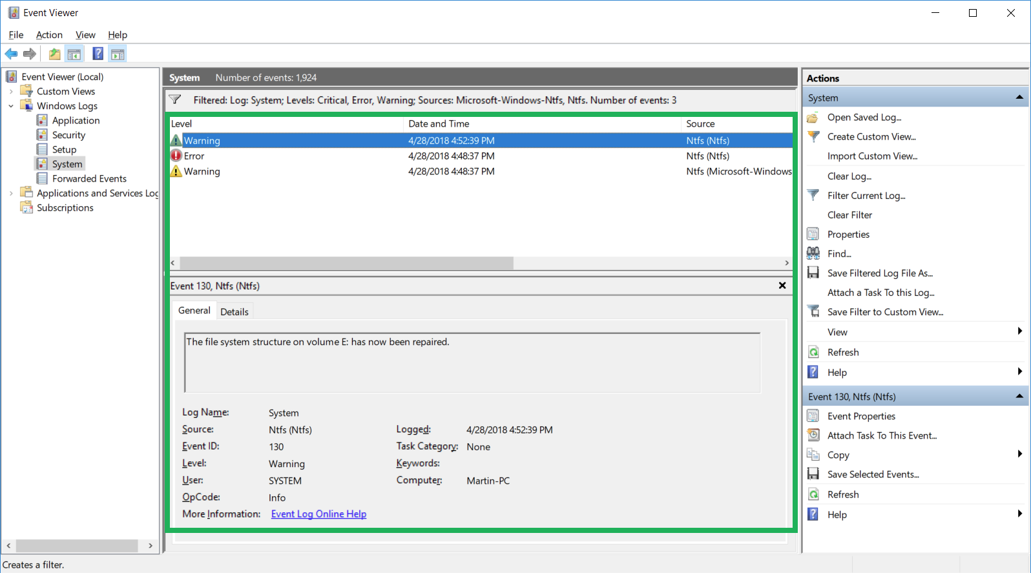Select the Warning event from 4:52:39 PM
This screenshot has height=573, width=1031.
click(481, 140)
